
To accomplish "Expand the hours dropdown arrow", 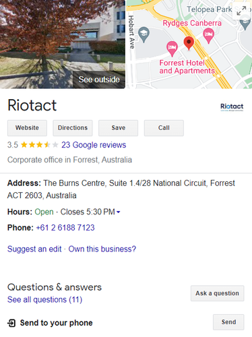I will (x=119, y=212).
